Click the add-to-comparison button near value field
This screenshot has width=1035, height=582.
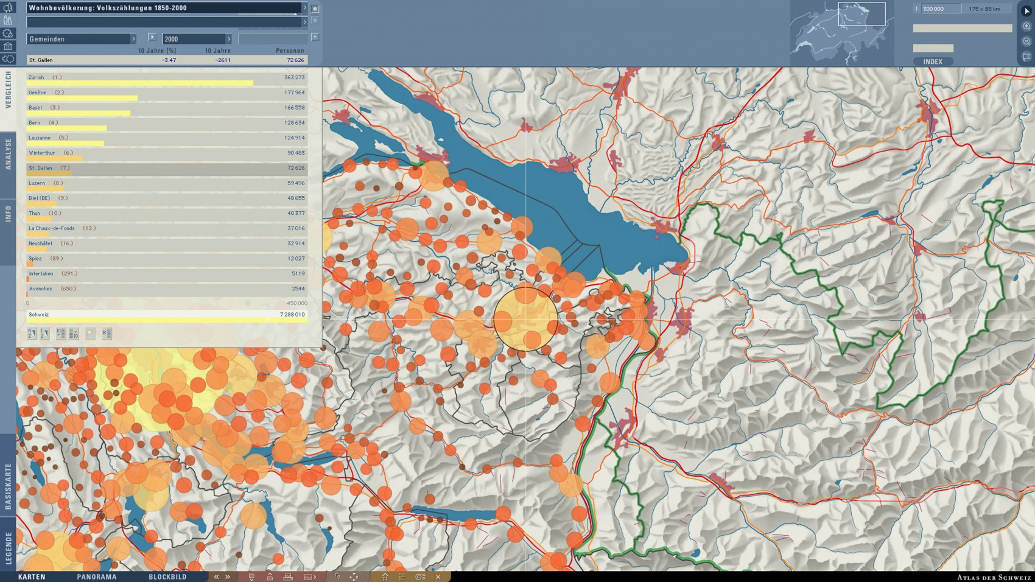[315, 37]
